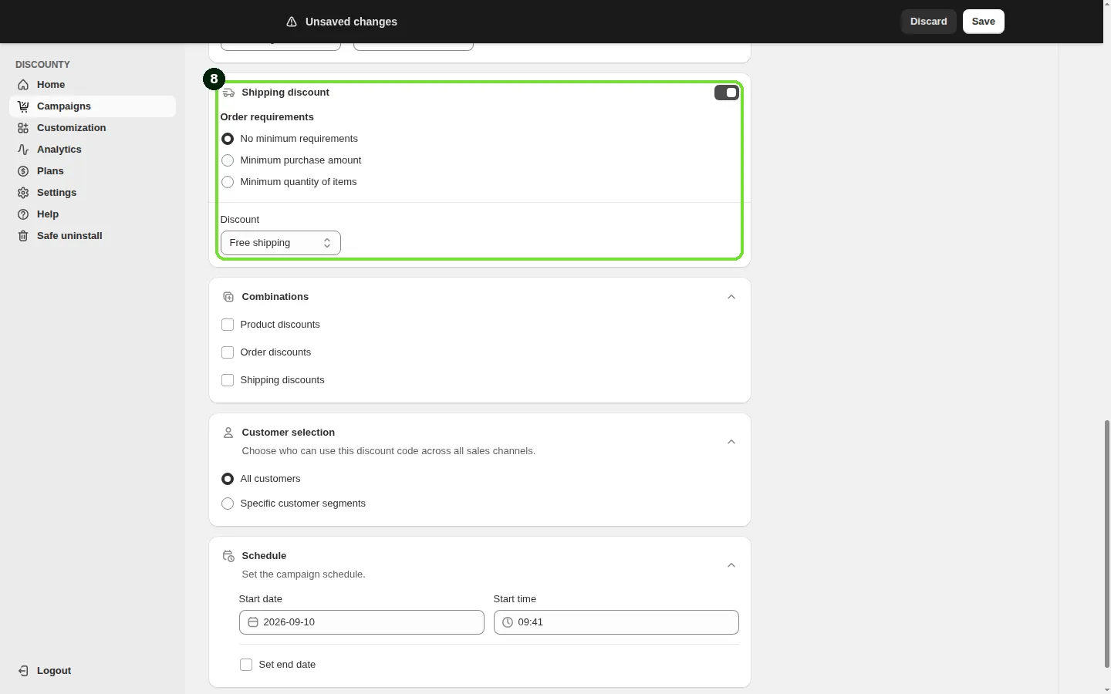Click clock icon in Start time field
Image resolution: width=1111 pixels, height=694 pixels.
click(x=508, y=622)
